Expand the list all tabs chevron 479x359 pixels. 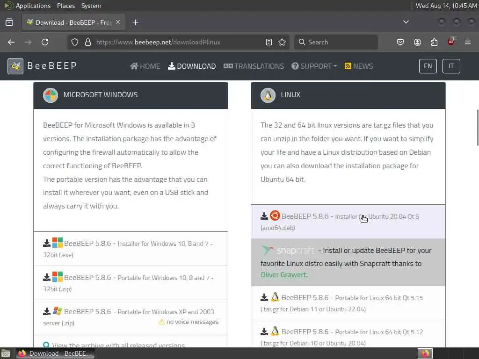click(406, 22)
